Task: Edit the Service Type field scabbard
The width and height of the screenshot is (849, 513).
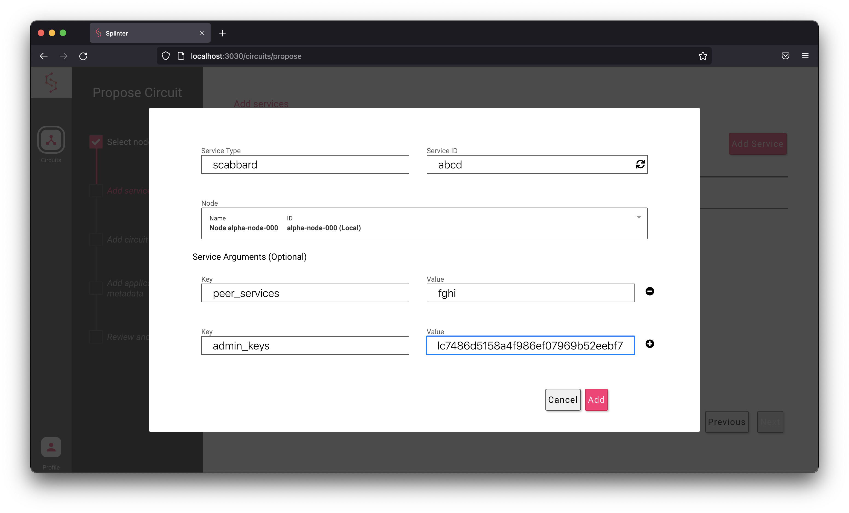Action: tap(305, 164)
